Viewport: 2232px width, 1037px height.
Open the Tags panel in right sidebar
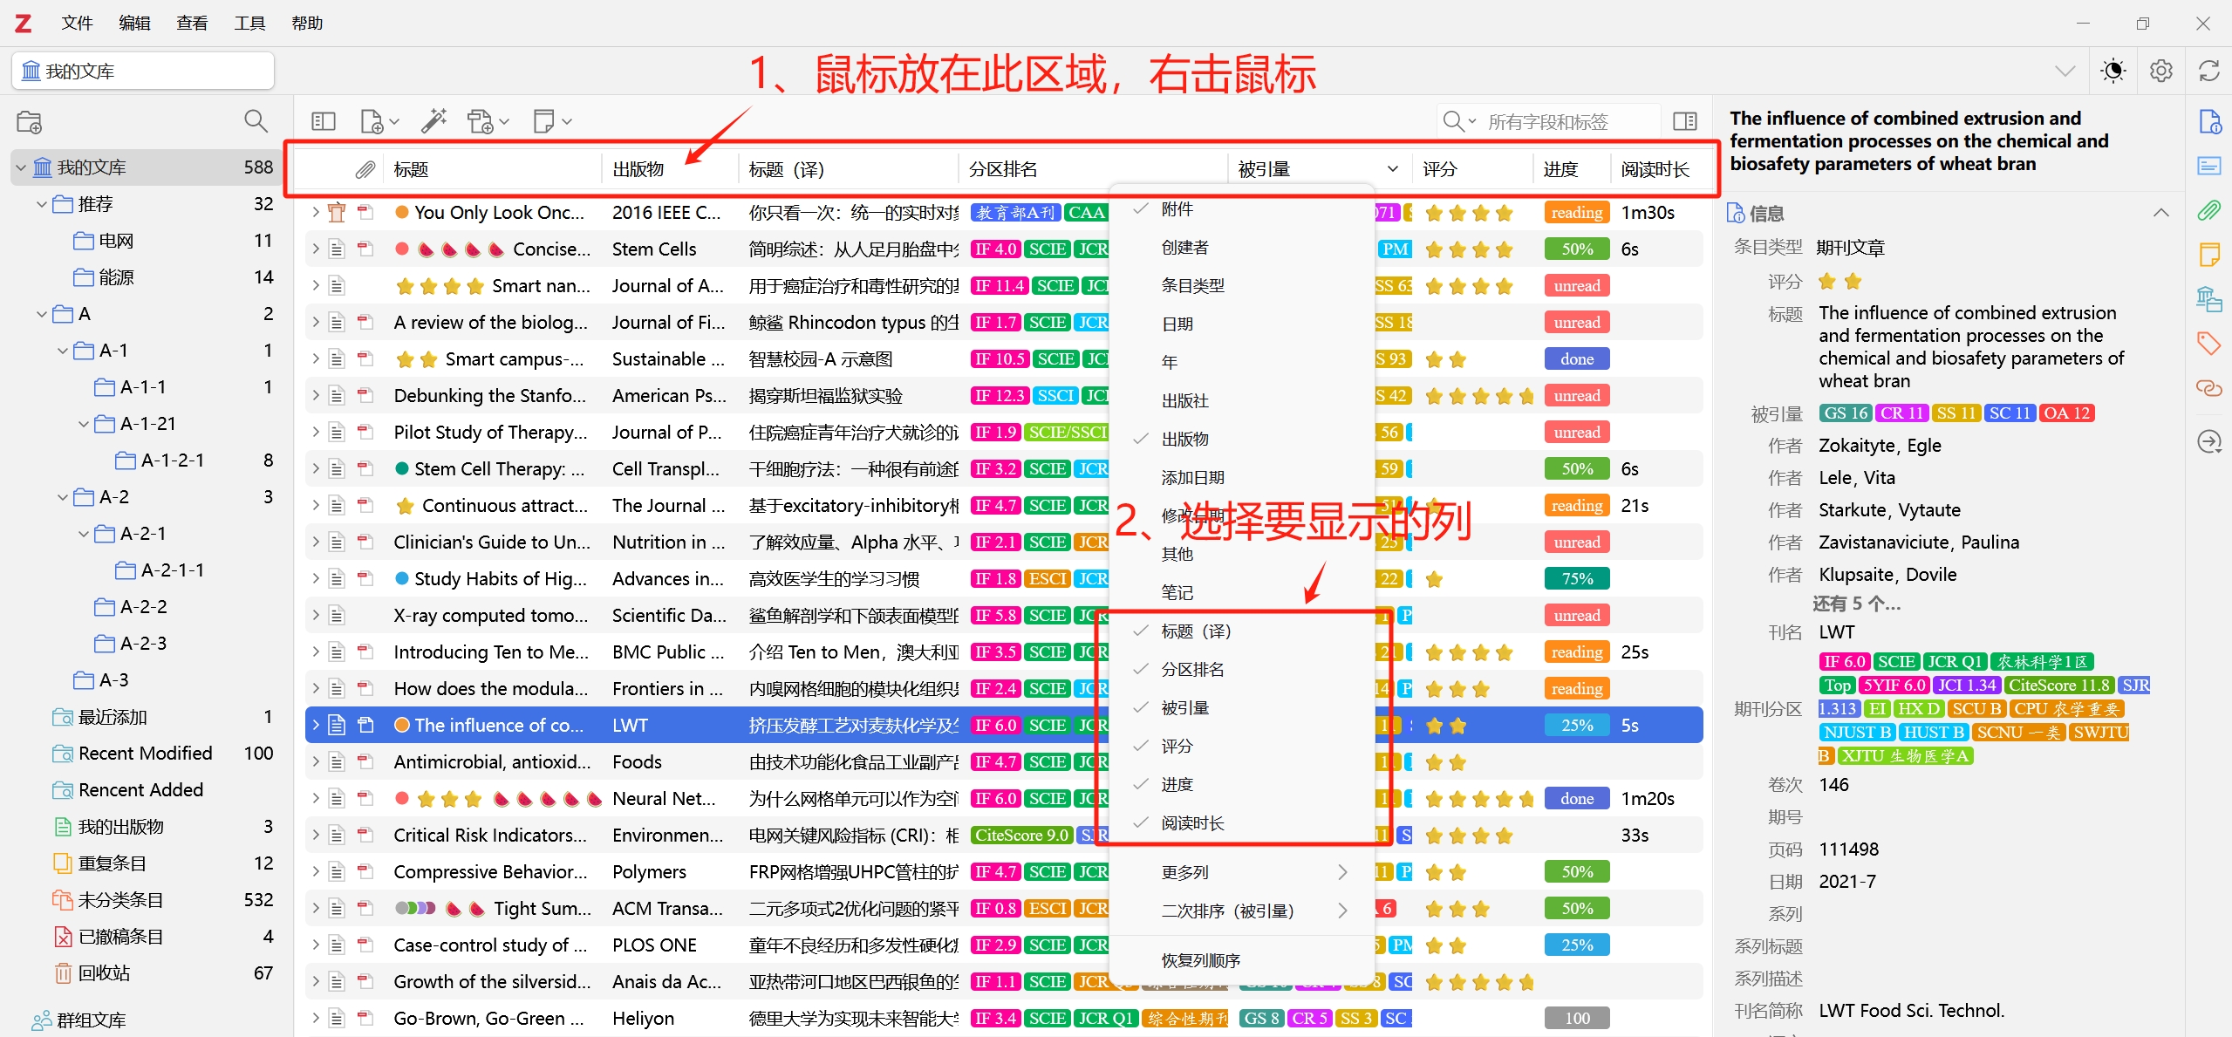pos(2209,344)
